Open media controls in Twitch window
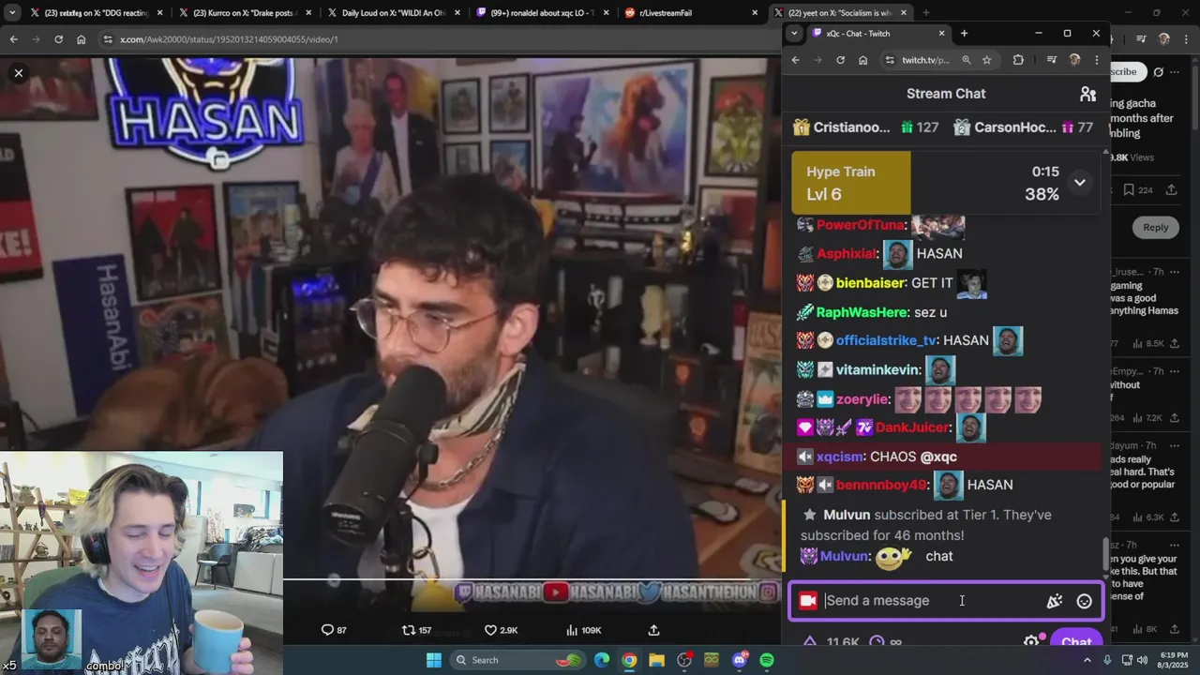Viewport: 1200px width, 675px height. [x=1052, y=60]
